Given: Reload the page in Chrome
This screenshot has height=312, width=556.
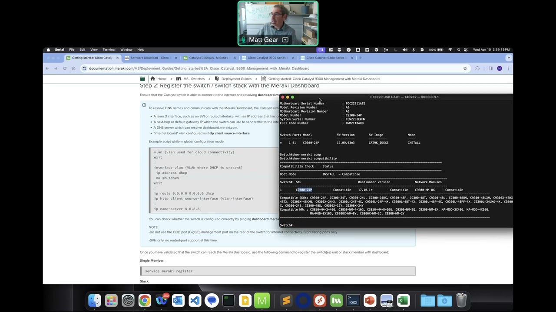Looking at the screenshot, I should pos(65,68).
